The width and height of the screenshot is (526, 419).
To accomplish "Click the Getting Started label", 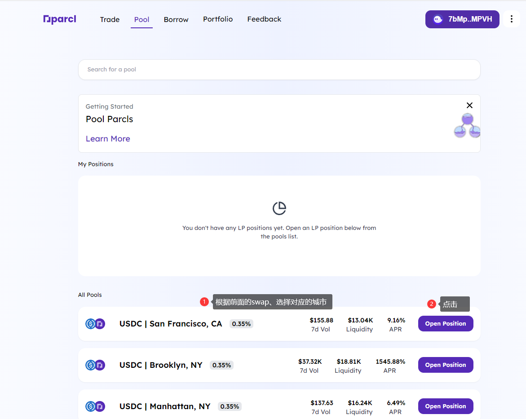I will tap(109, 106).
